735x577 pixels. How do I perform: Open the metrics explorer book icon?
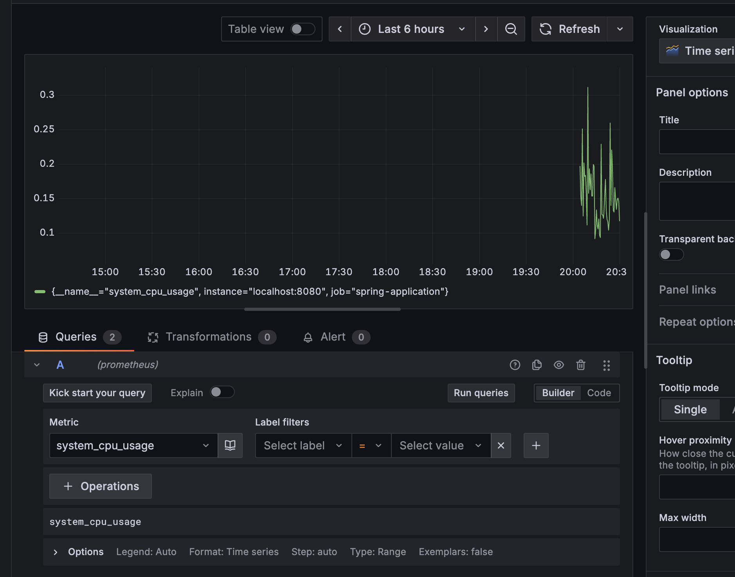(x=230, y=445)
